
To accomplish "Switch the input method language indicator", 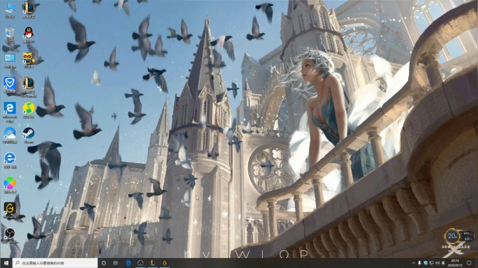I will point(443,263).
